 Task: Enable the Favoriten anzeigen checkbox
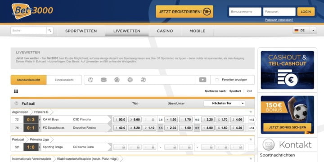coord(217,80)
